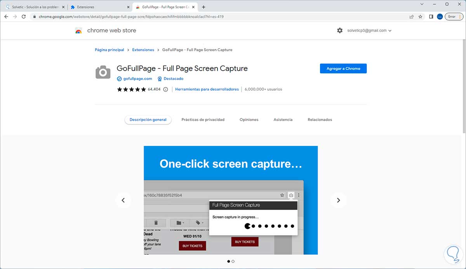Viewport: 466px width, 269px height.
Task: Click the rating info icon beside 64,404
Action: click(x=165, y=89)
